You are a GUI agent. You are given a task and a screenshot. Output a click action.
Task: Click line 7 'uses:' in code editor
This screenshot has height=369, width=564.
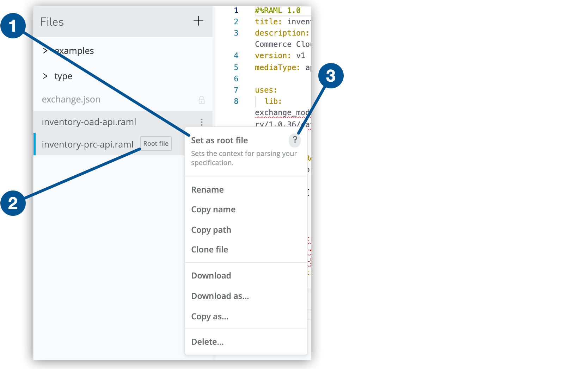266,90
